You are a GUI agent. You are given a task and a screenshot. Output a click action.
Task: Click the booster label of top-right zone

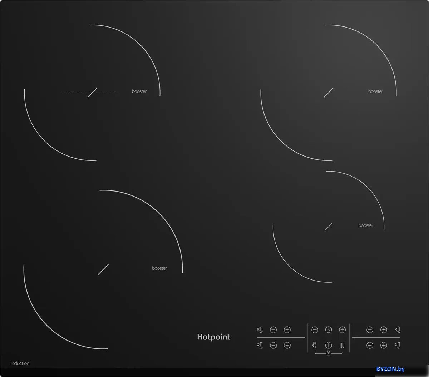click(375, 91)
